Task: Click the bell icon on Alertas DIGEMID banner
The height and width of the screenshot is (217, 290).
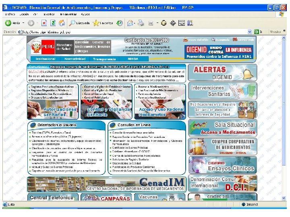Action: point(248,74)
